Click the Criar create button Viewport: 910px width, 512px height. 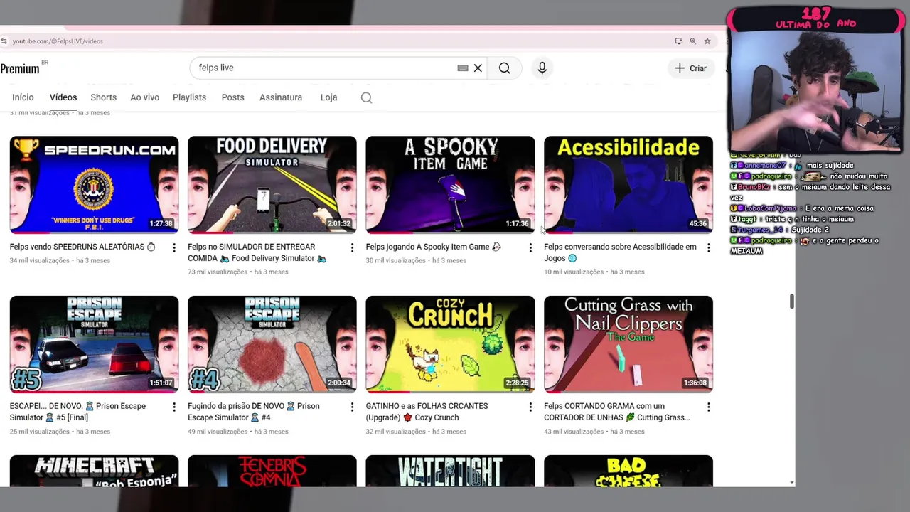[x=690, y=68]
